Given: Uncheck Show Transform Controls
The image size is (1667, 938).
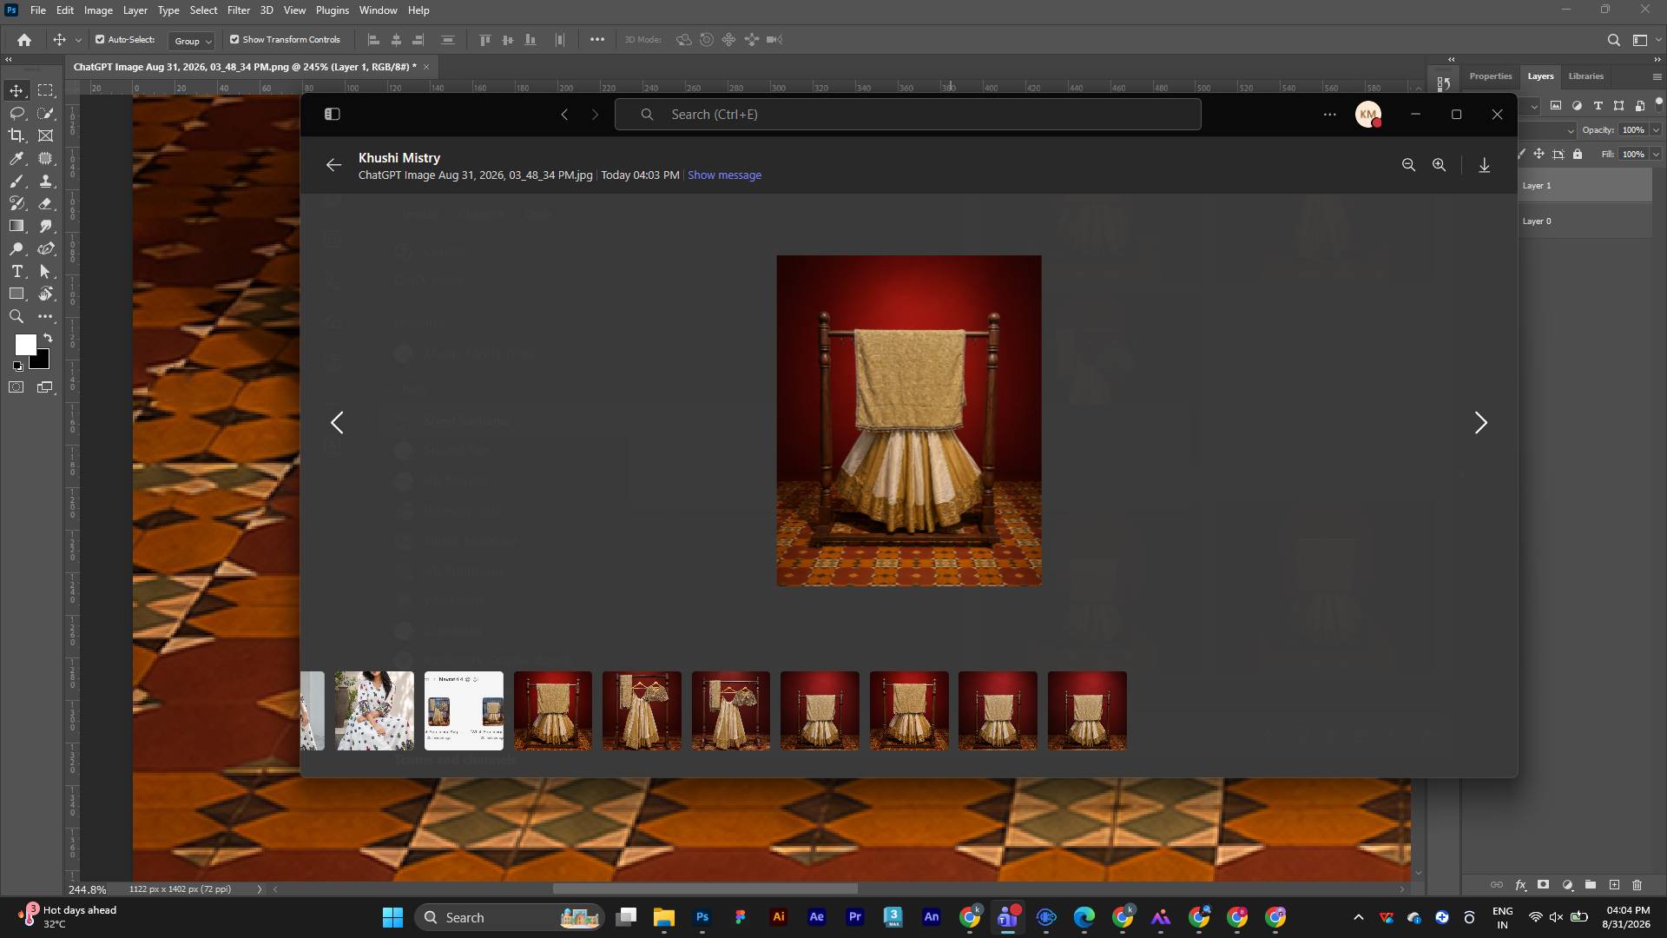Looking at the screenshot, I should tap(234, 40).
